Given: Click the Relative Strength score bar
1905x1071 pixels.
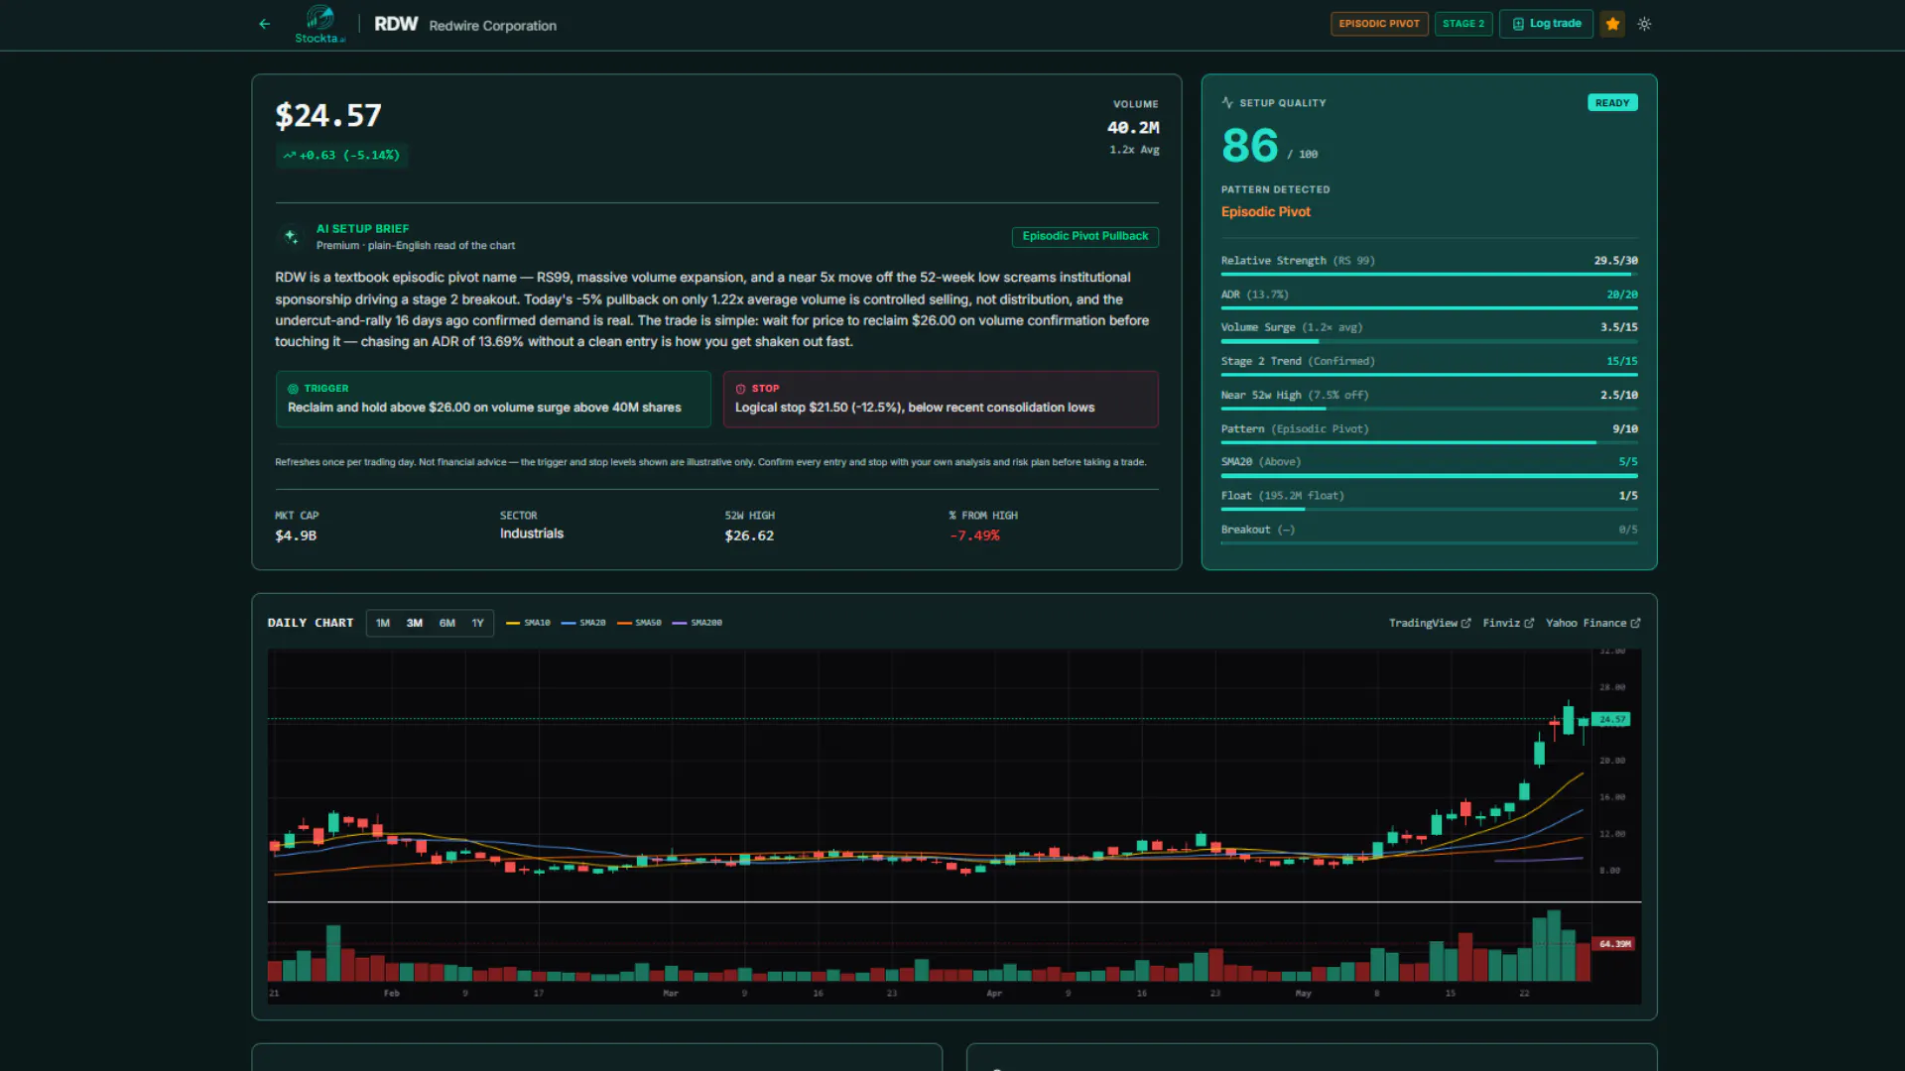Looking at the screenshot, I should point(1429,275).
